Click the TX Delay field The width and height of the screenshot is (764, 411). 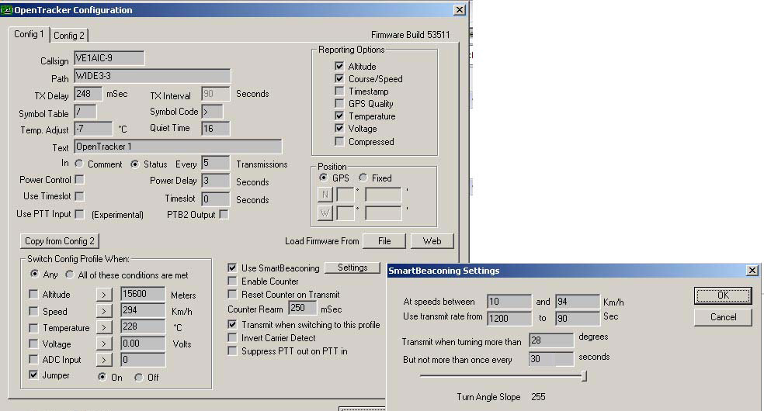[89, 93]
